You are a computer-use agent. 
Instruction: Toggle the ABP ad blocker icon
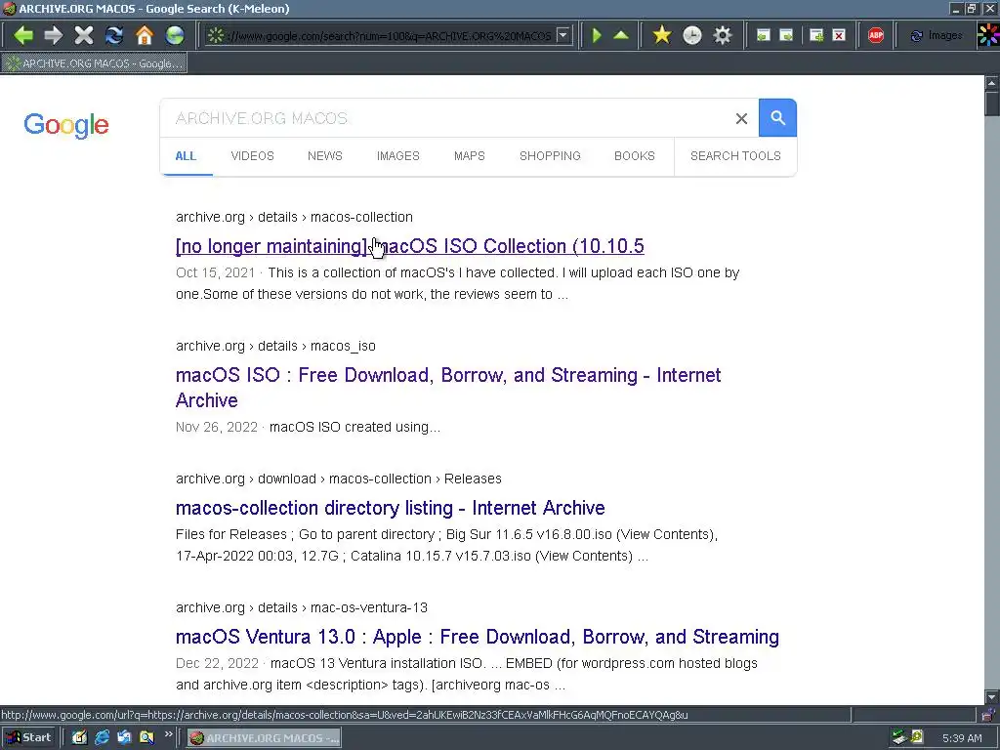tap(876, 35)
